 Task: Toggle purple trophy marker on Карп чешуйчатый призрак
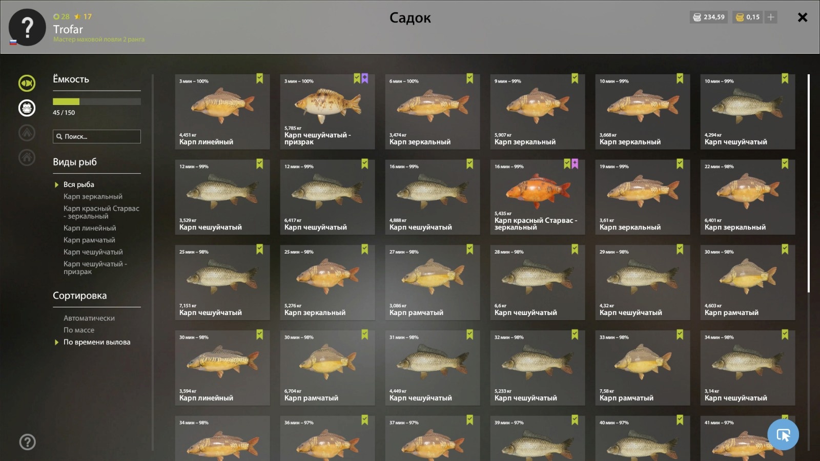[x=365, y=78]
